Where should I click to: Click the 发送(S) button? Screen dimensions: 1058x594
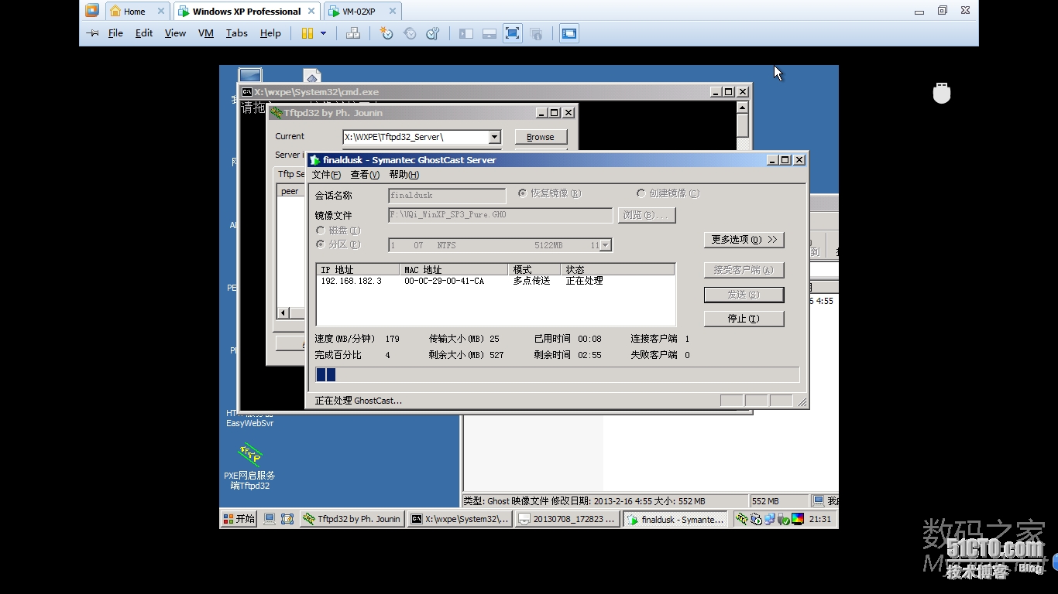tap(744, 295)
